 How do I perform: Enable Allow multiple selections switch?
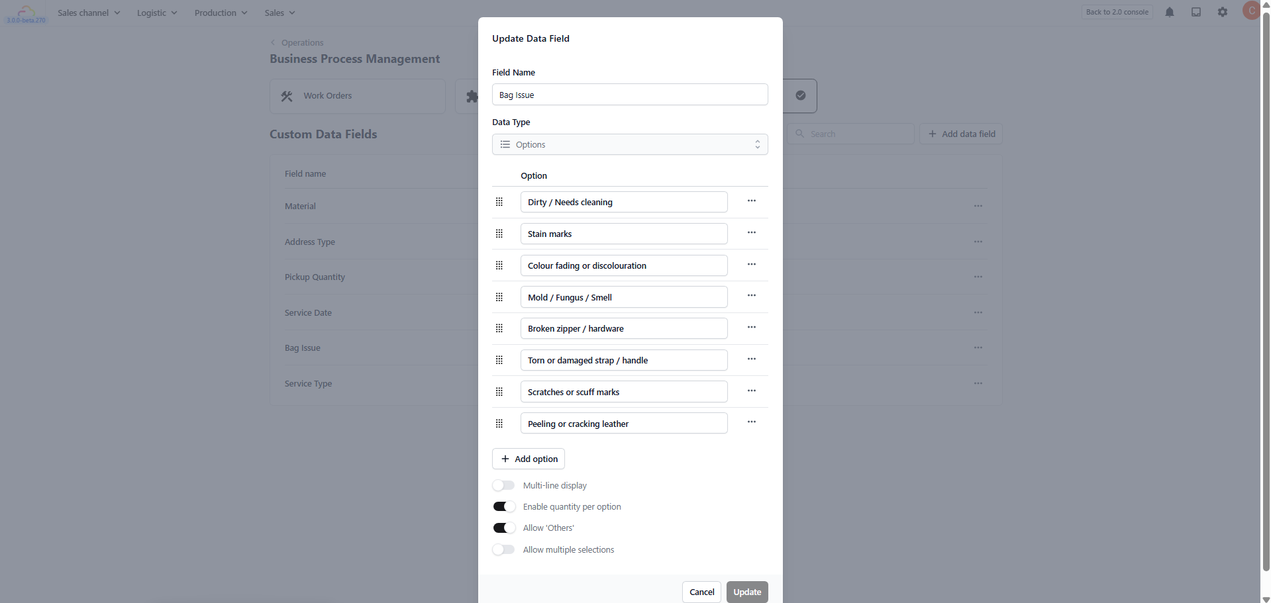[503, 549]
